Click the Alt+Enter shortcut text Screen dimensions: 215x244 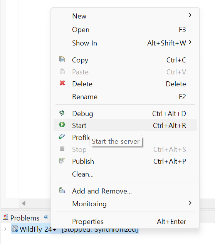(171, 222)
